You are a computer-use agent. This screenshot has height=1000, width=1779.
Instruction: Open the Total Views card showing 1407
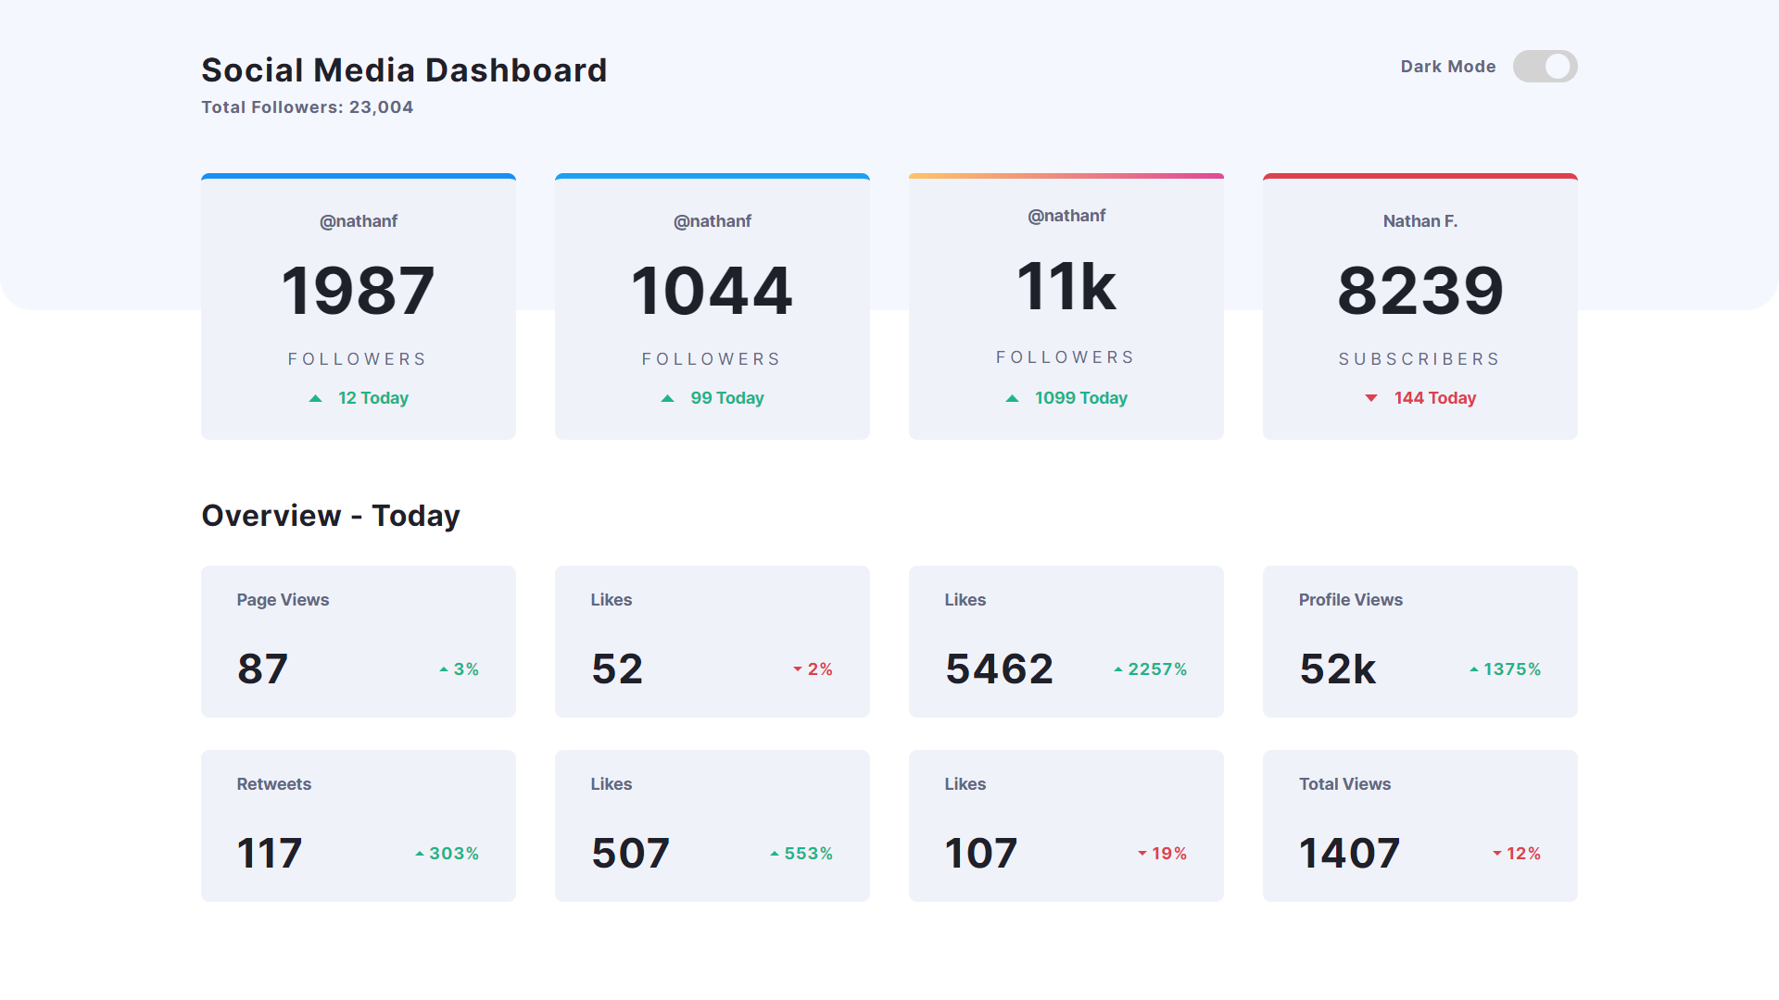pos(1419,824)
